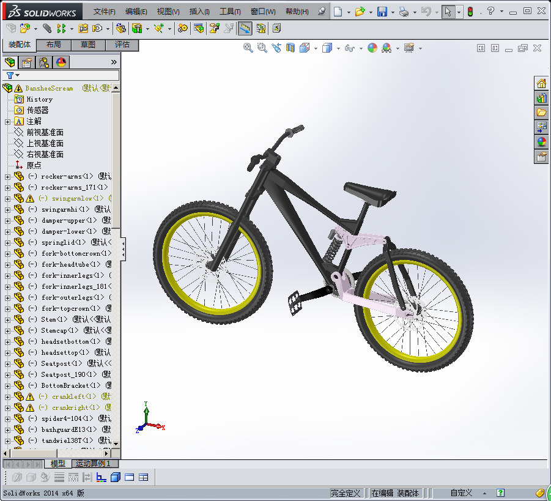Select the Seatpost<1> tree item
551x501 pixels.
click(62, 363)
